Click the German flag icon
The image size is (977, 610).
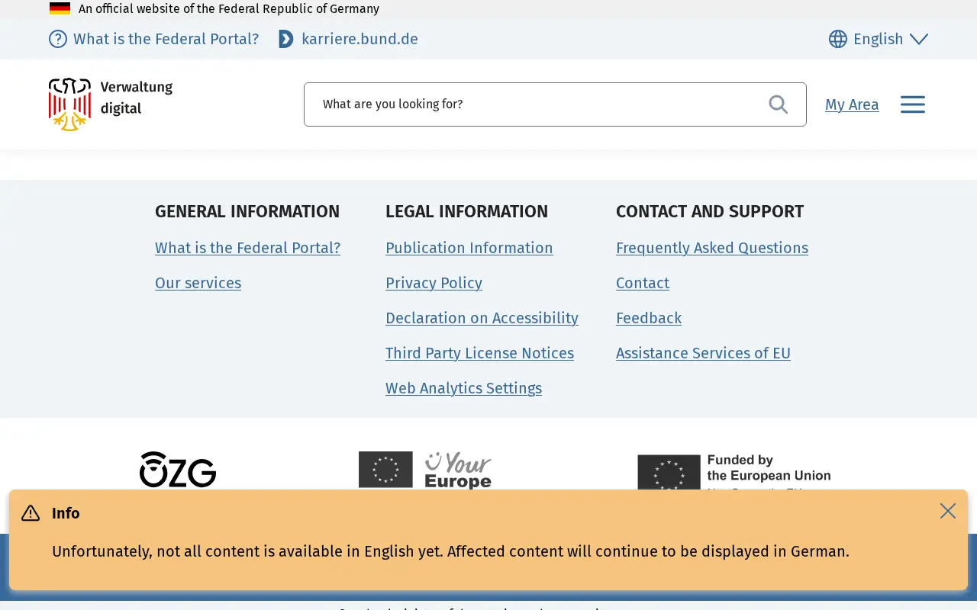pyautogui.click(x=60, y=9)
